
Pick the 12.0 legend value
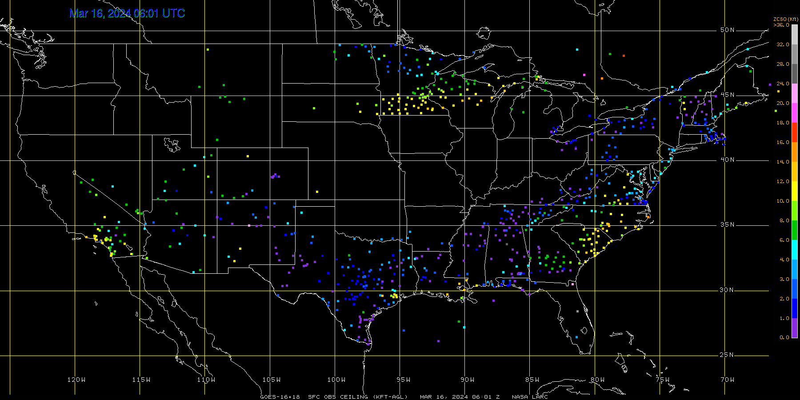783,181
